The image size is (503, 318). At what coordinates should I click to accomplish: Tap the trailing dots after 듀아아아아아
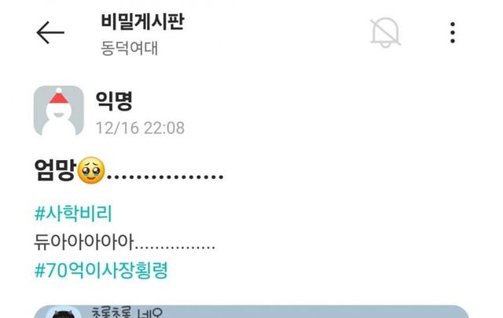[175, 247]
